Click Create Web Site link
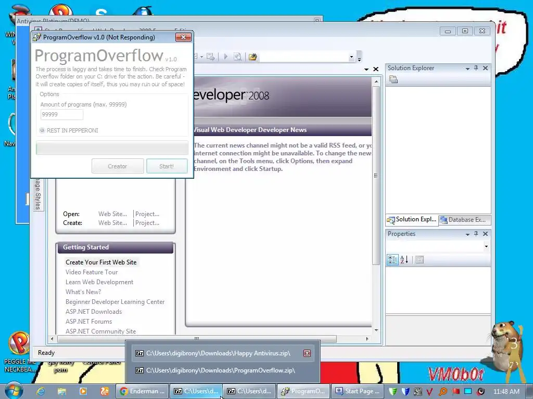Image resolution: width=533 pixels, height=399 pixels. click(x=112, y=222)
